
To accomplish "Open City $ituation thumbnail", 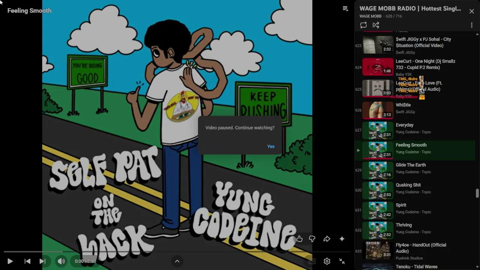I will tap(378, 45).
